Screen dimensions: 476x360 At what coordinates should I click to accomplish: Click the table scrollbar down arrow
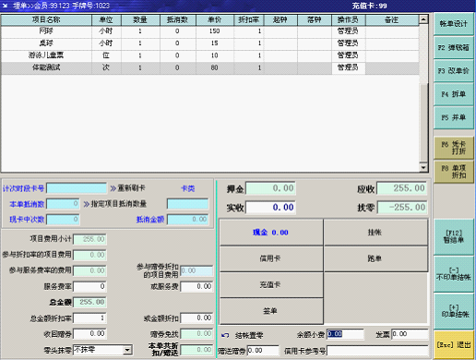(423, 167)
